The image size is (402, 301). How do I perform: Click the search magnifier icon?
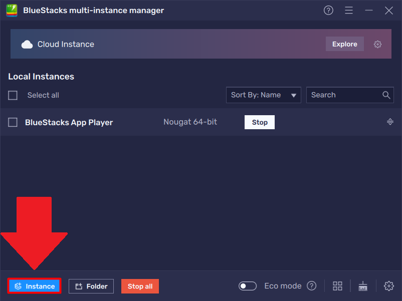pyautogui.click(x=386, y=95)
